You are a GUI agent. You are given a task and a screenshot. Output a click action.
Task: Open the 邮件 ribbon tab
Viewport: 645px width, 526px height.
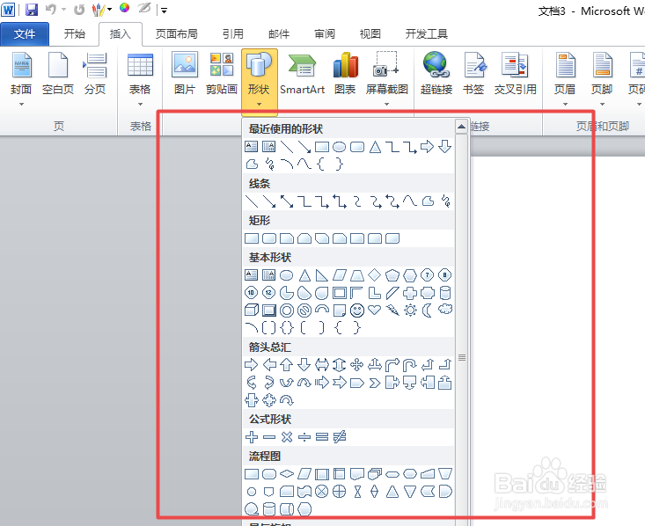pyautogui.click(x=279, y=34)
